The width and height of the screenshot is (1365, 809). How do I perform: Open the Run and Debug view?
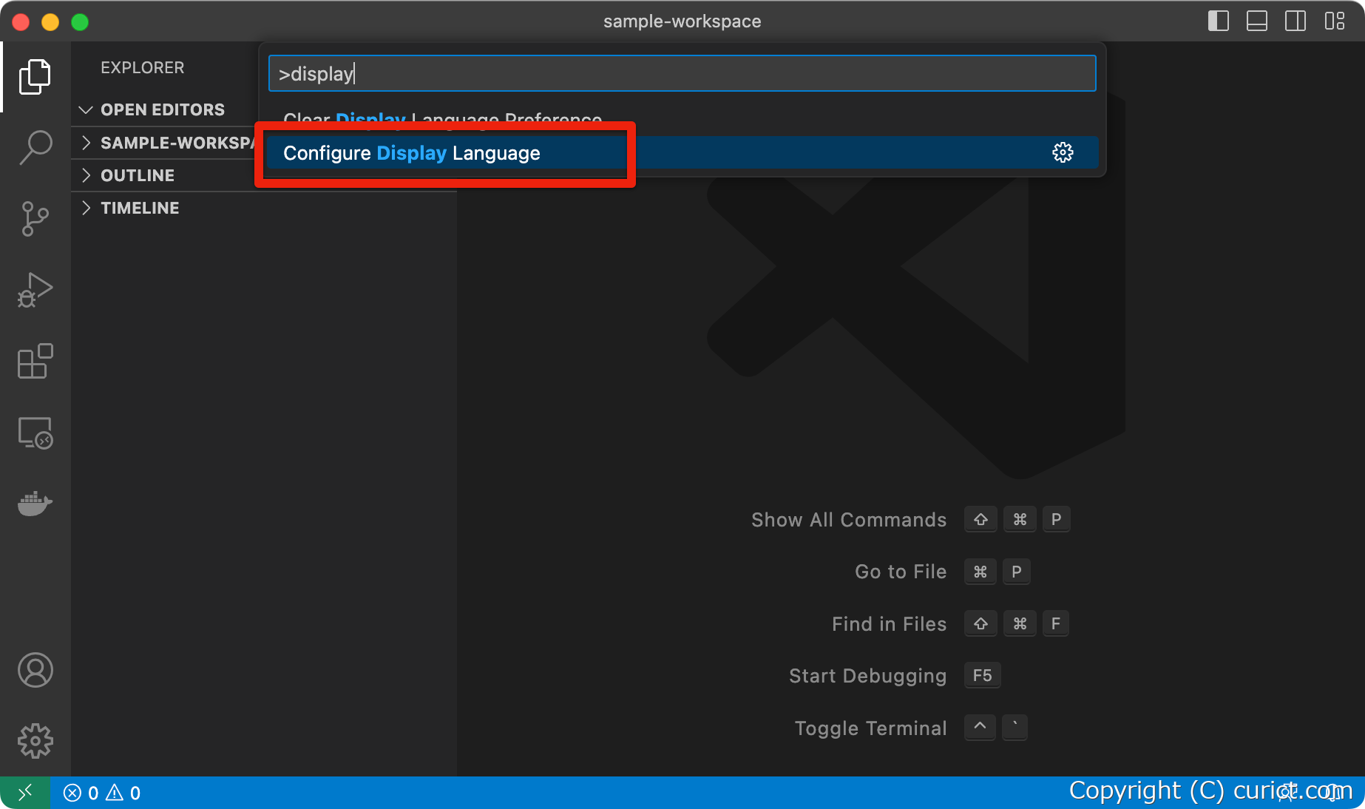point(35,290)
